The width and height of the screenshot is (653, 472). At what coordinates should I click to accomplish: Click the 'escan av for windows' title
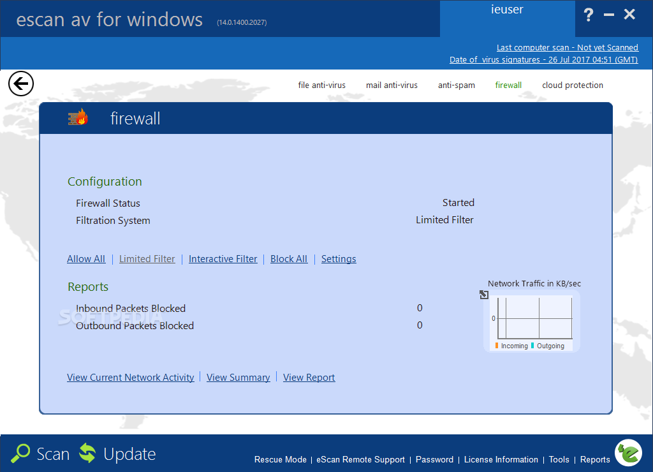pos(109,20)
